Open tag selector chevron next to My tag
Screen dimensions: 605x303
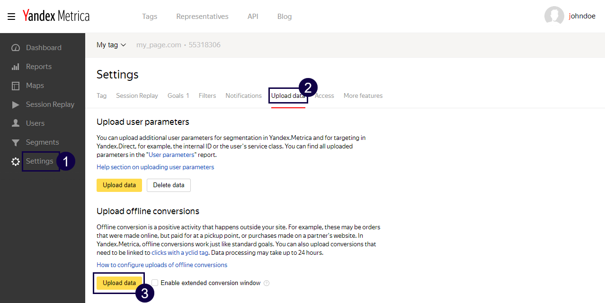coord(123,45)
